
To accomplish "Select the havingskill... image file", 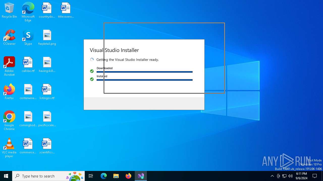I will click(x=47, y=65).
